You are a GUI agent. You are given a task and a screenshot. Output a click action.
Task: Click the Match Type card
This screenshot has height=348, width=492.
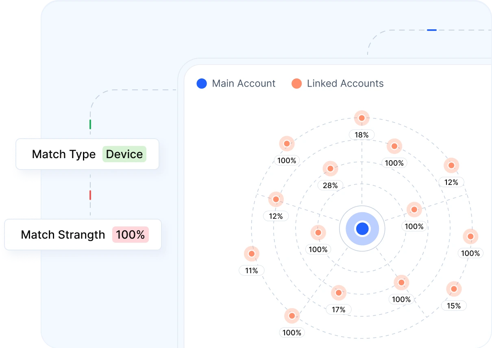(87, 154)
